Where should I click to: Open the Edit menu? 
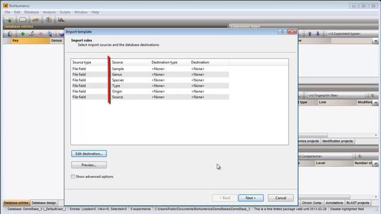coord(17,12)
